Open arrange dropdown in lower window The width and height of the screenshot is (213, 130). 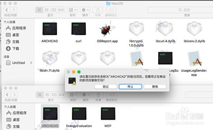[x=73, y=95]
